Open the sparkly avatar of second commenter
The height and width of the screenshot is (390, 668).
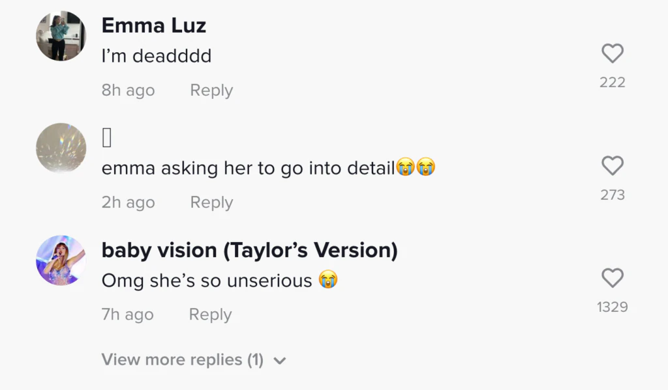click(x=61, y=148)
